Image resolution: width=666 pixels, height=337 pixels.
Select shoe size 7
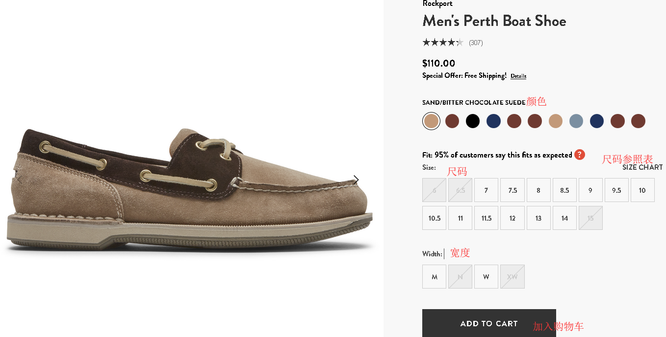pos(486,190)
